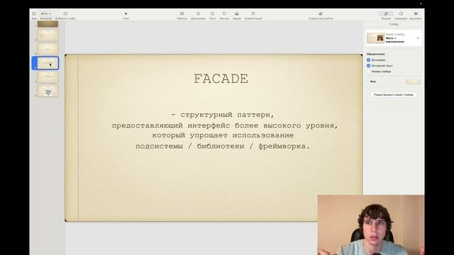Click the line 'который упрощает использование'
The height and width of the screenshot is (255, 454).
tap(223, 135)
